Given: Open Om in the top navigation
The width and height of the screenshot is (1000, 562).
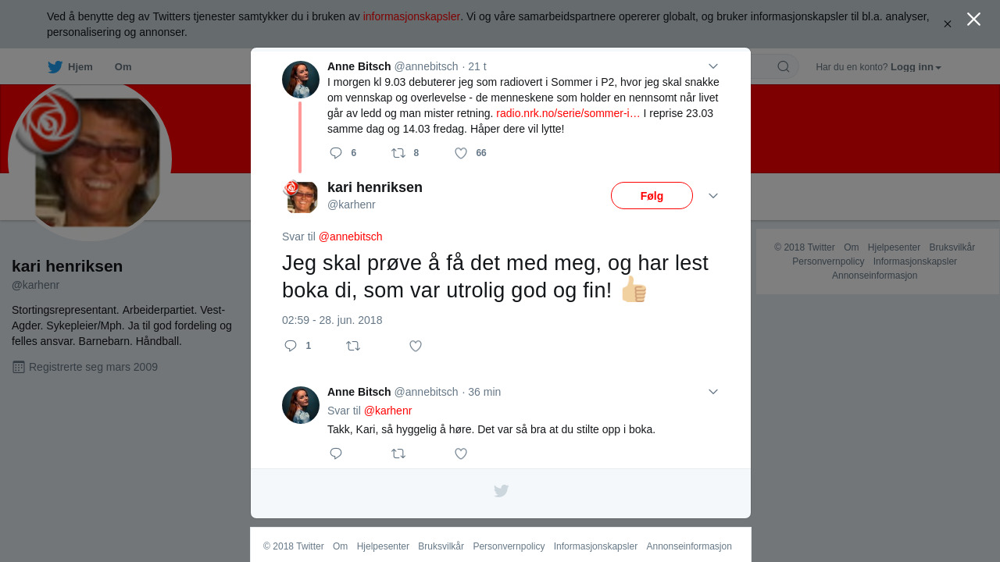Looking at the screenshot, I should (123, 67).
